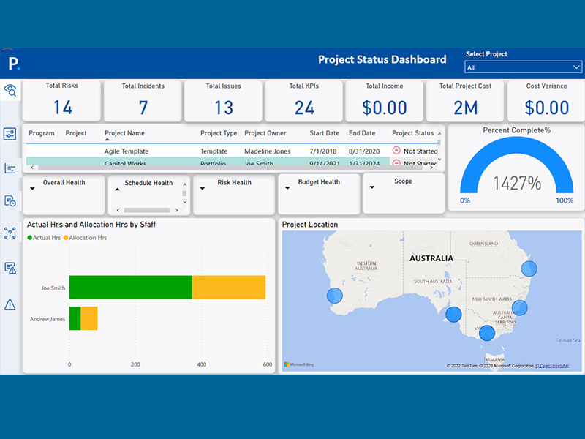Viewport: 585px width, 439px height.
Task: Select the Western Australia map bubble
Action: (335, 296)
